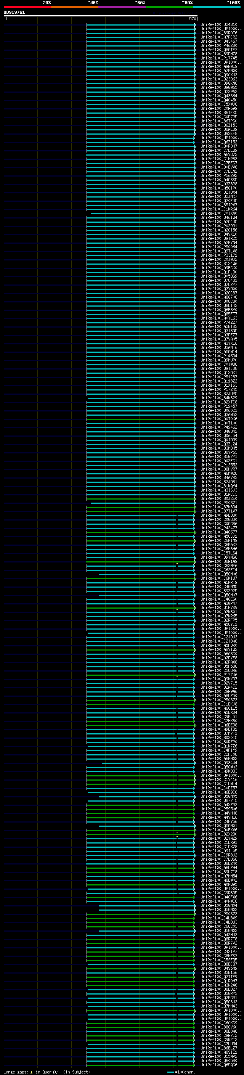Click the cyan alignment bar for UniRef100_Q43364

point(141,96)
